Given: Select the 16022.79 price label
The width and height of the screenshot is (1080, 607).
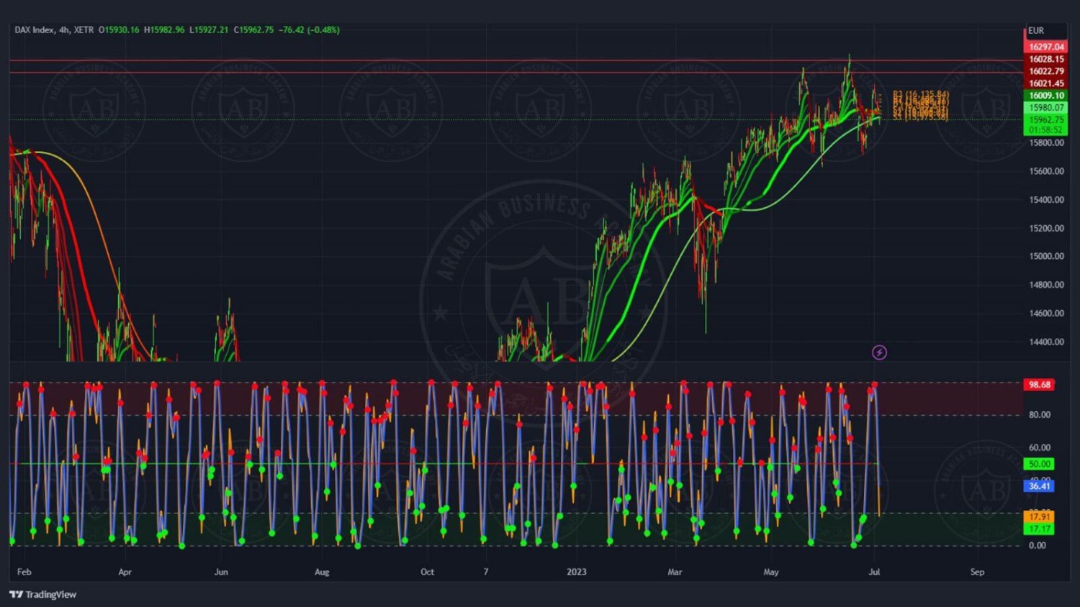Looking at the screenshot, I should (x=1045, y=71).
